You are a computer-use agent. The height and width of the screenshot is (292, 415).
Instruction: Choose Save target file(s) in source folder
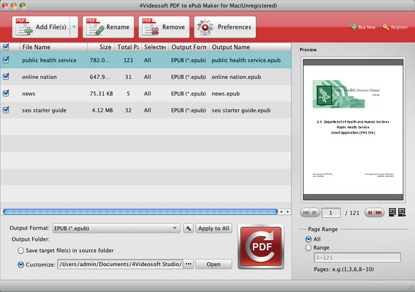tap(21, 251)
